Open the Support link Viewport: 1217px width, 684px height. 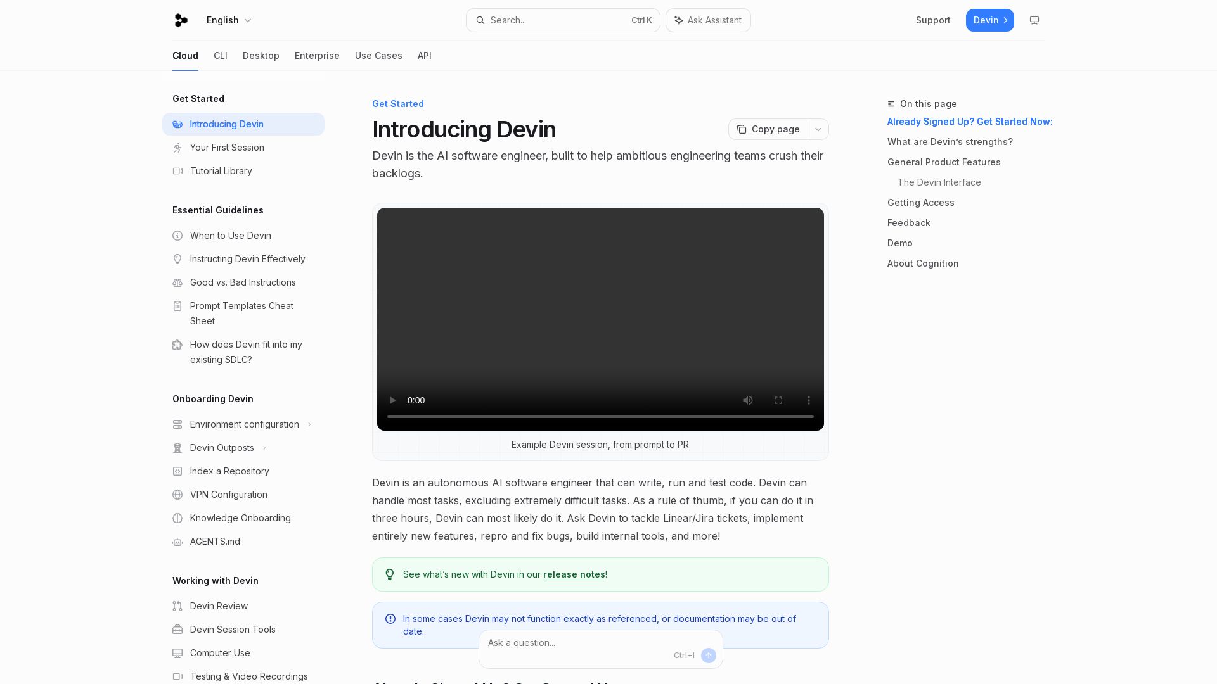[933, 20]
